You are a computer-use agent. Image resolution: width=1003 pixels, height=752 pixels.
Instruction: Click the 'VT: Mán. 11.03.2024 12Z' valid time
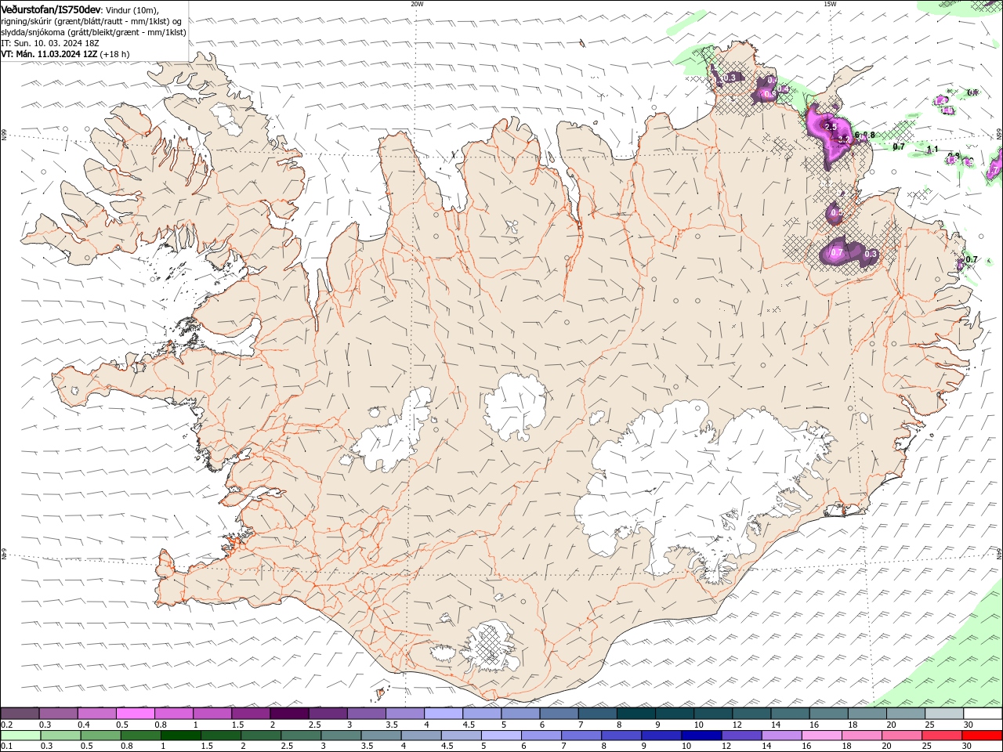(x=49, y=54)
